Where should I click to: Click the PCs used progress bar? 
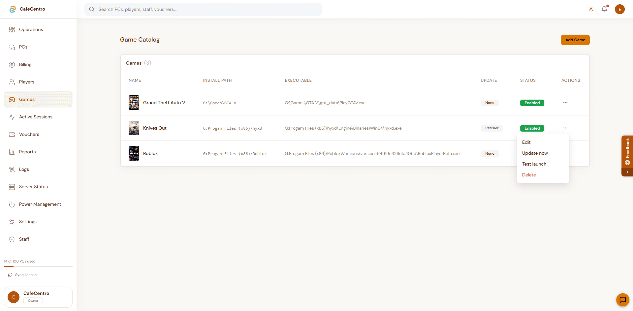(x=38, y=266)
